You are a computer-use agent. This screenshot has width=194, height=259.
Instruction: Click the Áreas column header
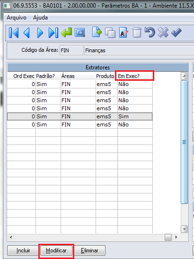coord(78,76)
